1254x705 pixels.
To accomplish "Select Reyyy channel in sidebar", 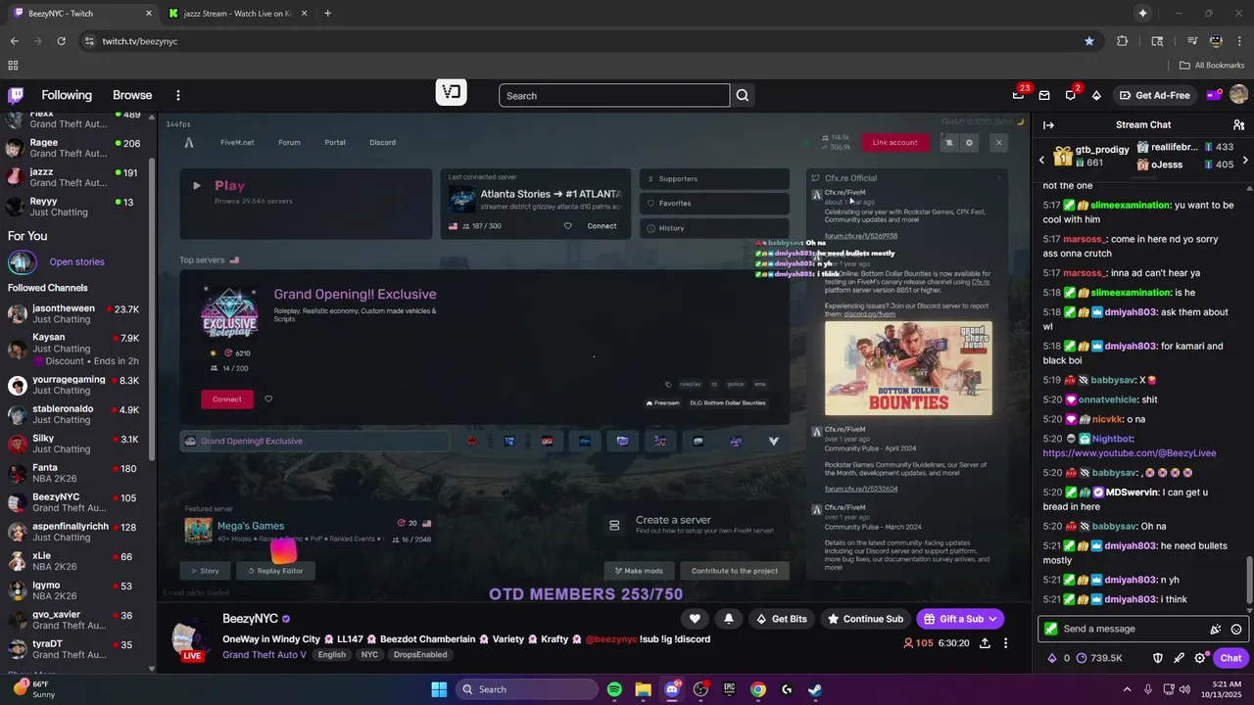I will coord(74,207).
